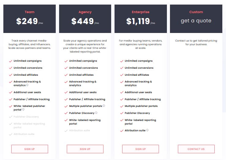The image size is (226, 160).
Task: Click info icon beside Team's Advanced tracking & analytics
Action: pos(27,85)
